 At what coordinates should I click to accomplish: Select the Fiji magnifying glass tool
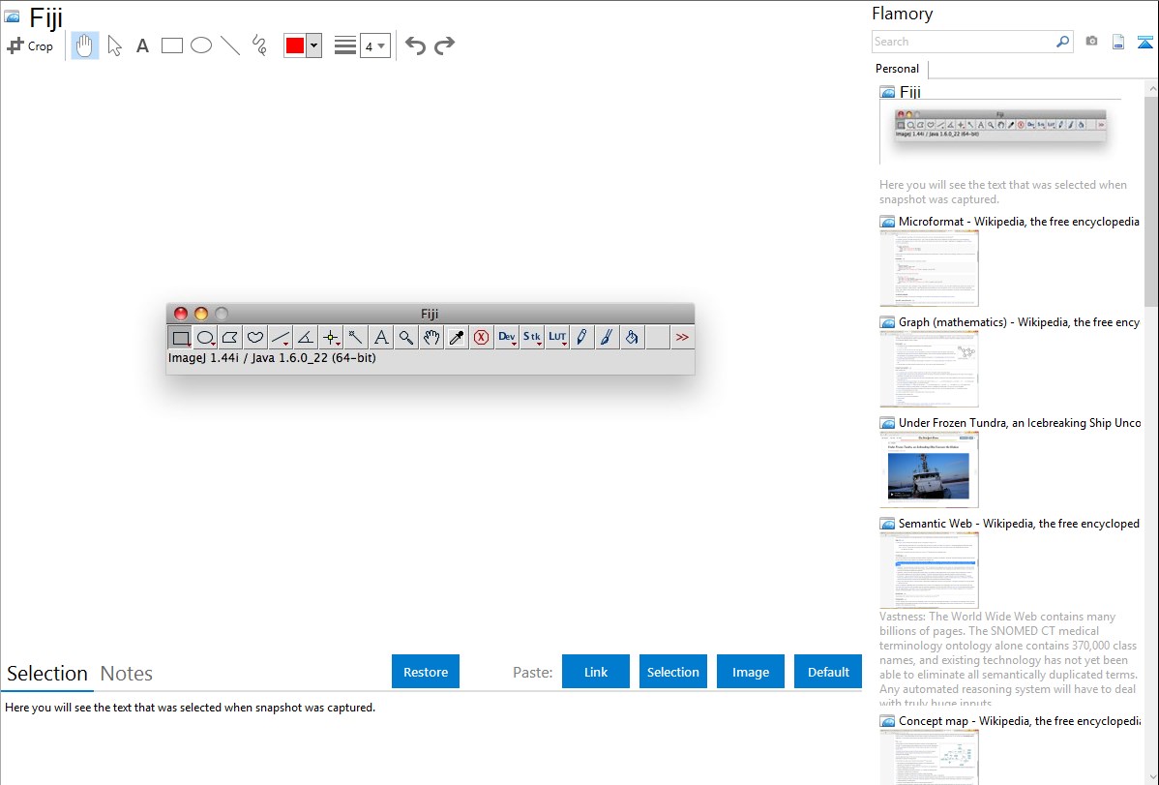[x=405, y=338]
